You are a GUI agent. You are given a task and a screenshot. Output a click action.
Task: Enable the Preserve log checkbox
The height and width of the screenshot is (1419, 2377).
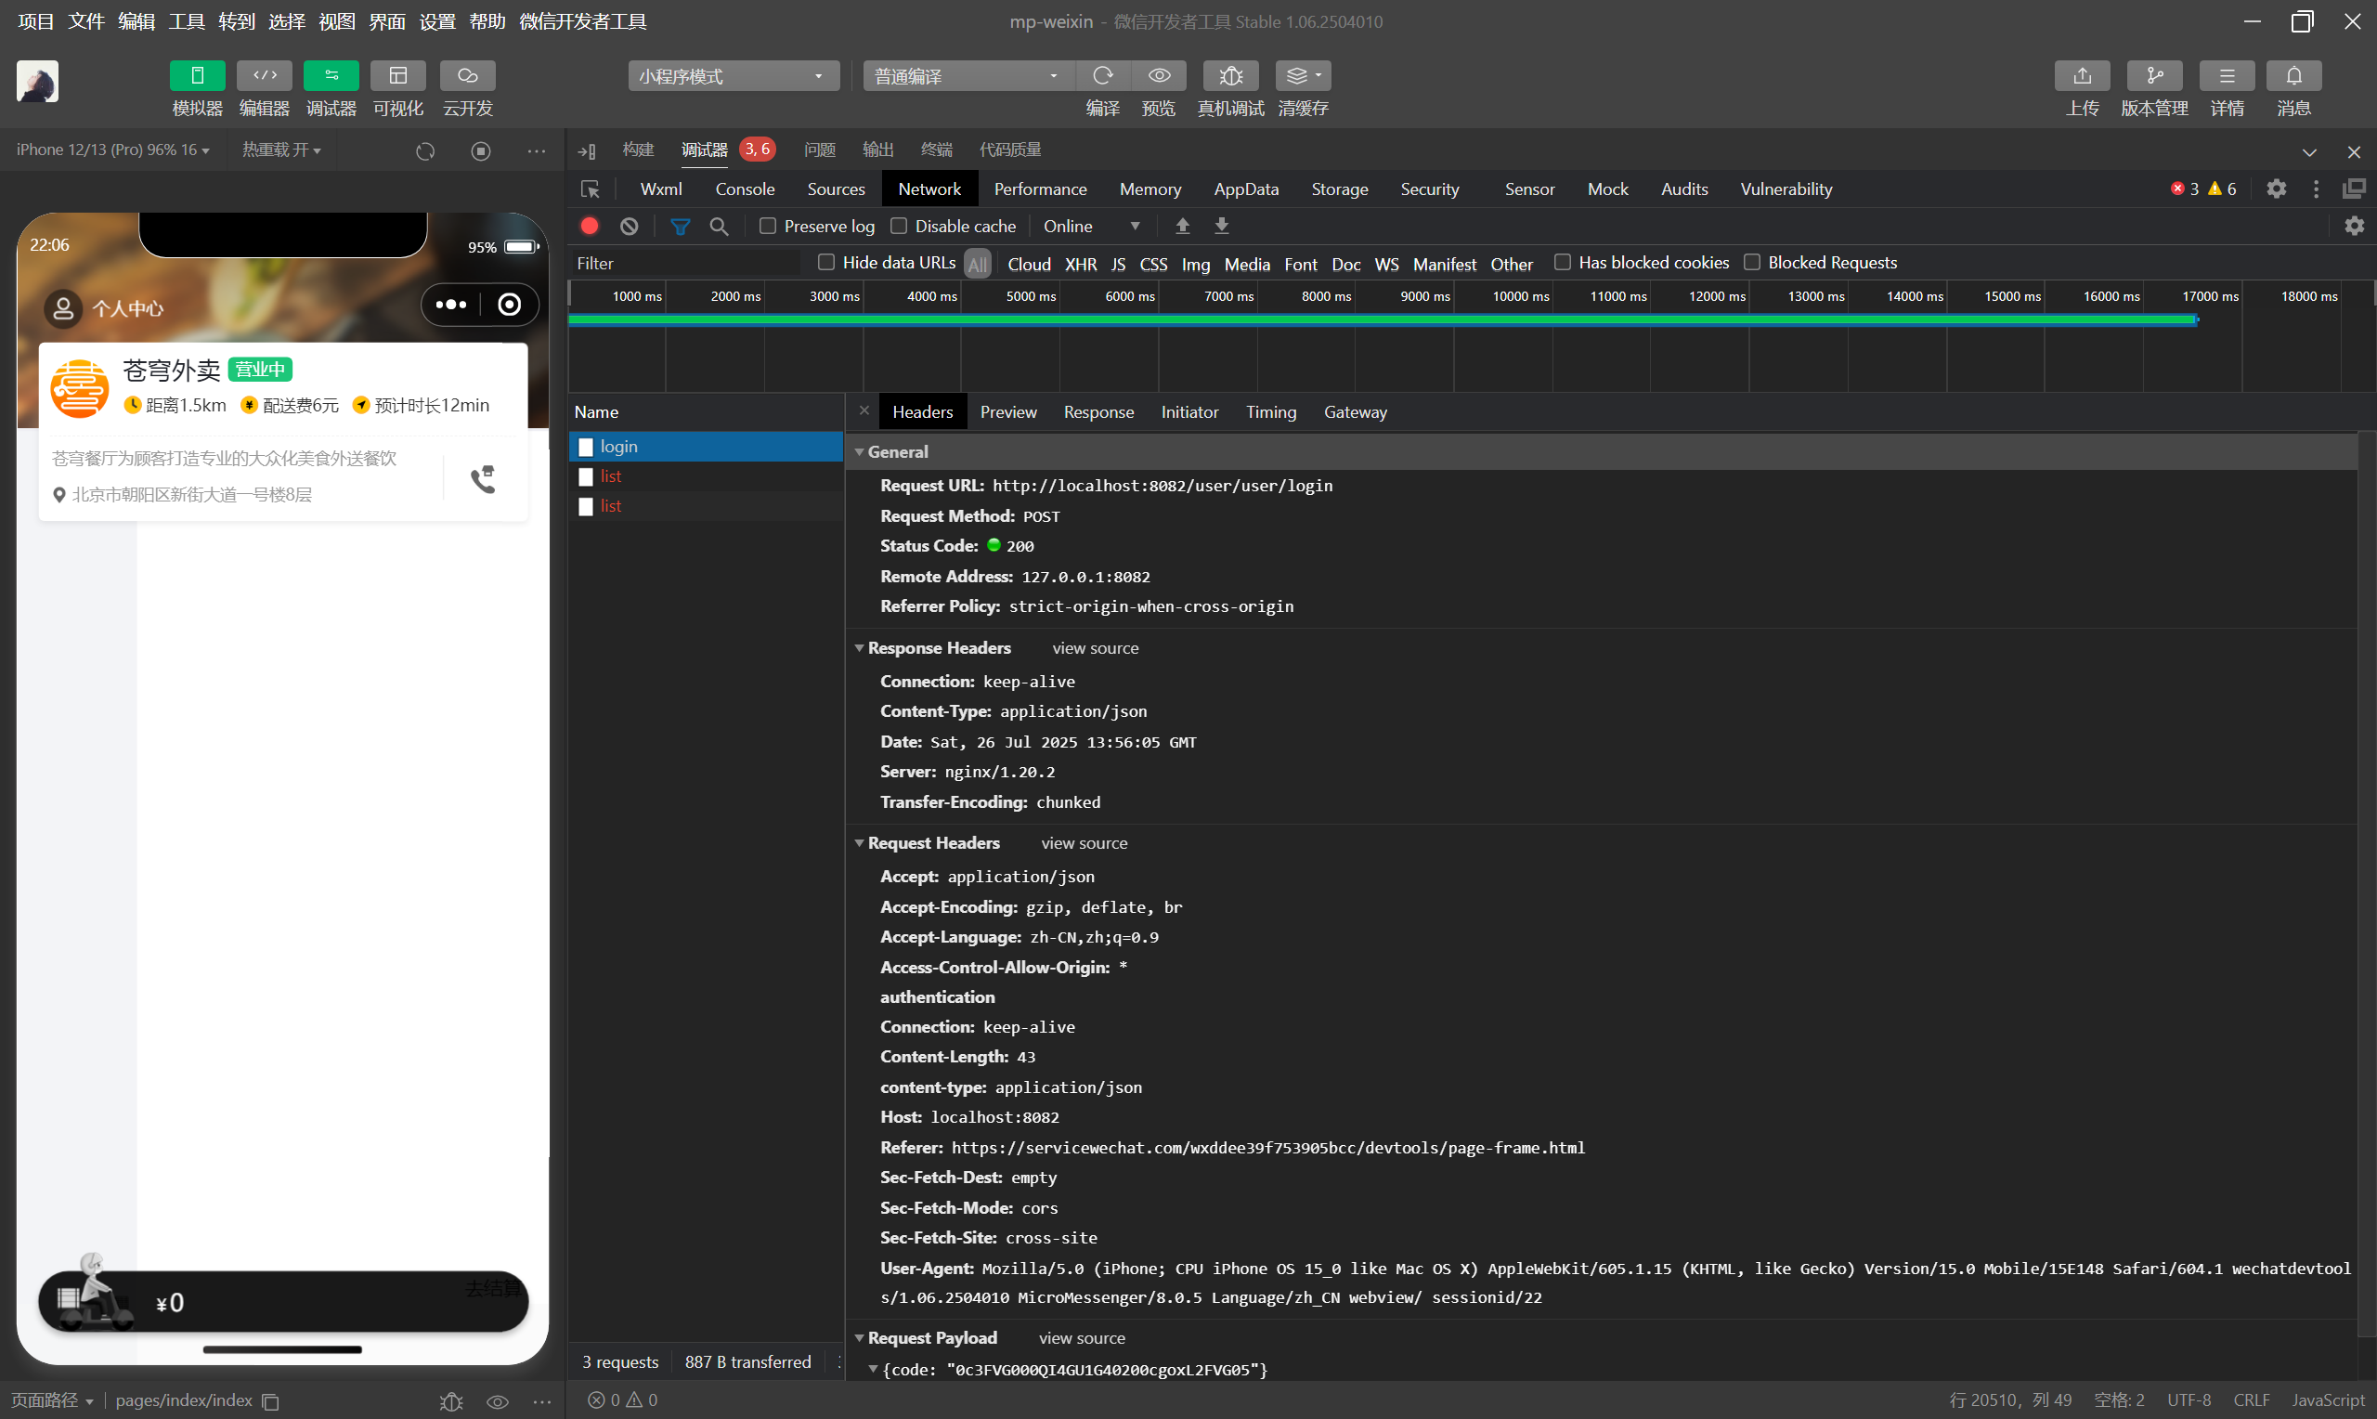click(x=768, y=226)
